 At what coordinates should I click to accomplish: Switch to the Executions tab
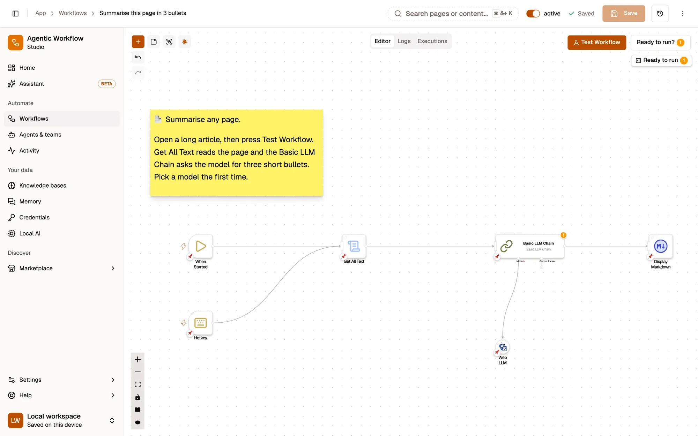(x=432, y=41)
